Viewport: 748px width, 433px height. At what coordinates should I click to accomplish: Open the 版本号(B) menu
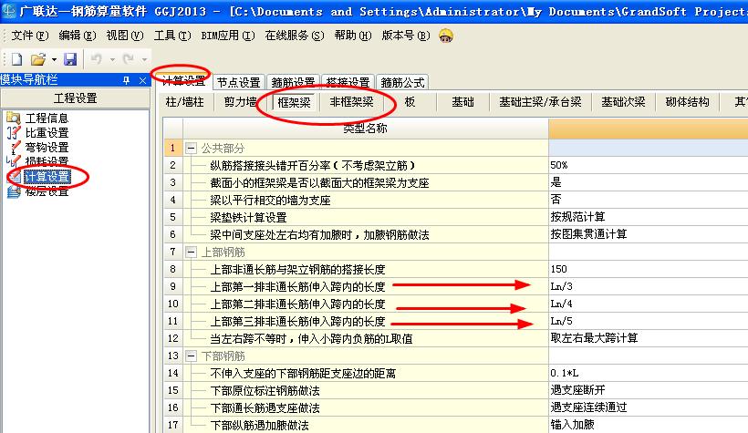pos(406,36)
